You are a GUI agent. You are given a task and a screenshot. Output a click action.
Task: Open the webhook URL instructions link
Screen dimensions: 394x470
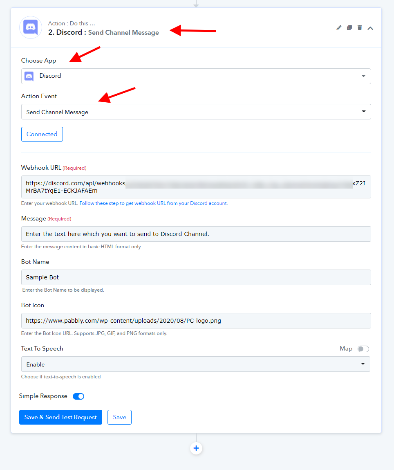pos(154,203)
